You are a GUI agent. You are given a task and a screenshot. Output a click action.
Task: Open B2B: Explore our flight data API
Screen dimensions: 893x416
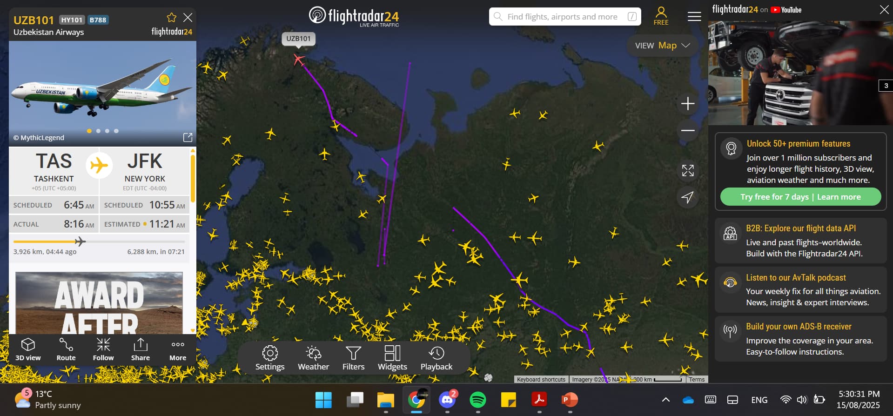[x=800, y=241]
